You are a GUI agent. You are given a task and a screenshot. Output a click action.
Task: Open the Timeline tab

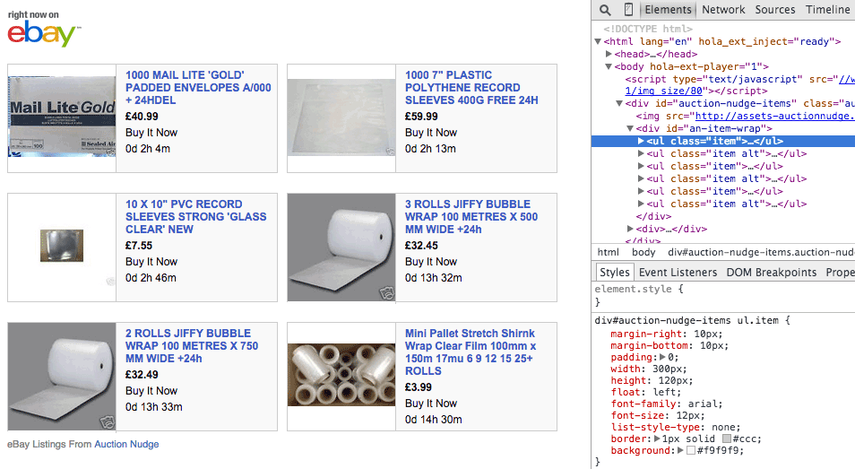[x=828, y=9]
